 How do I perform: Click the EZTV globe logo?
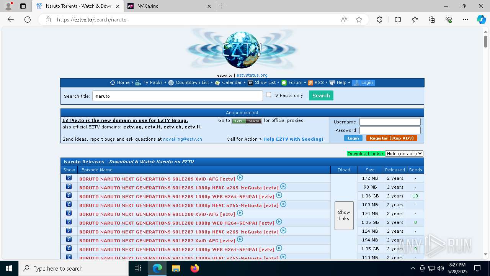point(242,49)
